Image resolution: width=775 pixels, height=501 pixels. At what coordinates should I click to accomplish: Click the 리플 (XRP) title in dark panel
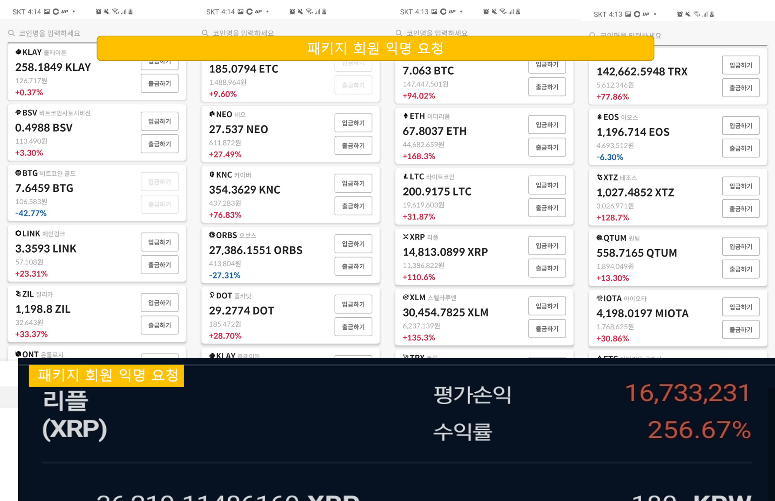(74, 415)
